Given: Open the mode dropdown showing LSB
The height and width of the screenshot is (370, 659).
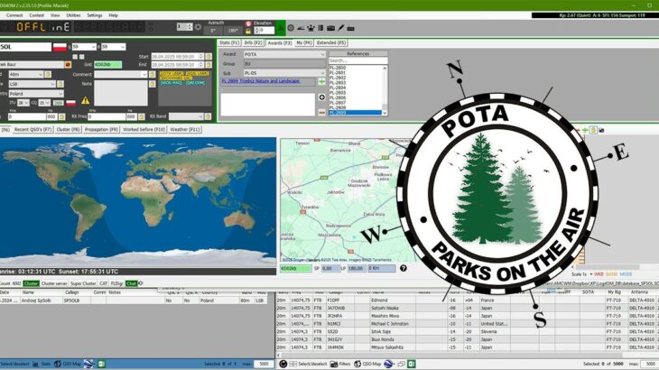Looking at the screenshot, I should coord(32,84).
